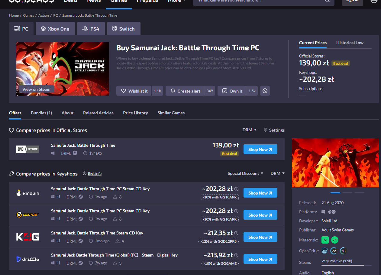Click the Epic Games Store logo
Viewport: 381px width, 275px height.
pos(27,149)
